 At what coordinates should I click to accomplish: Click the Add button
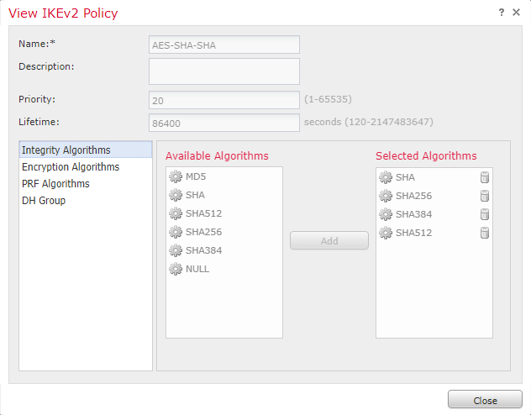pos(329,240)
